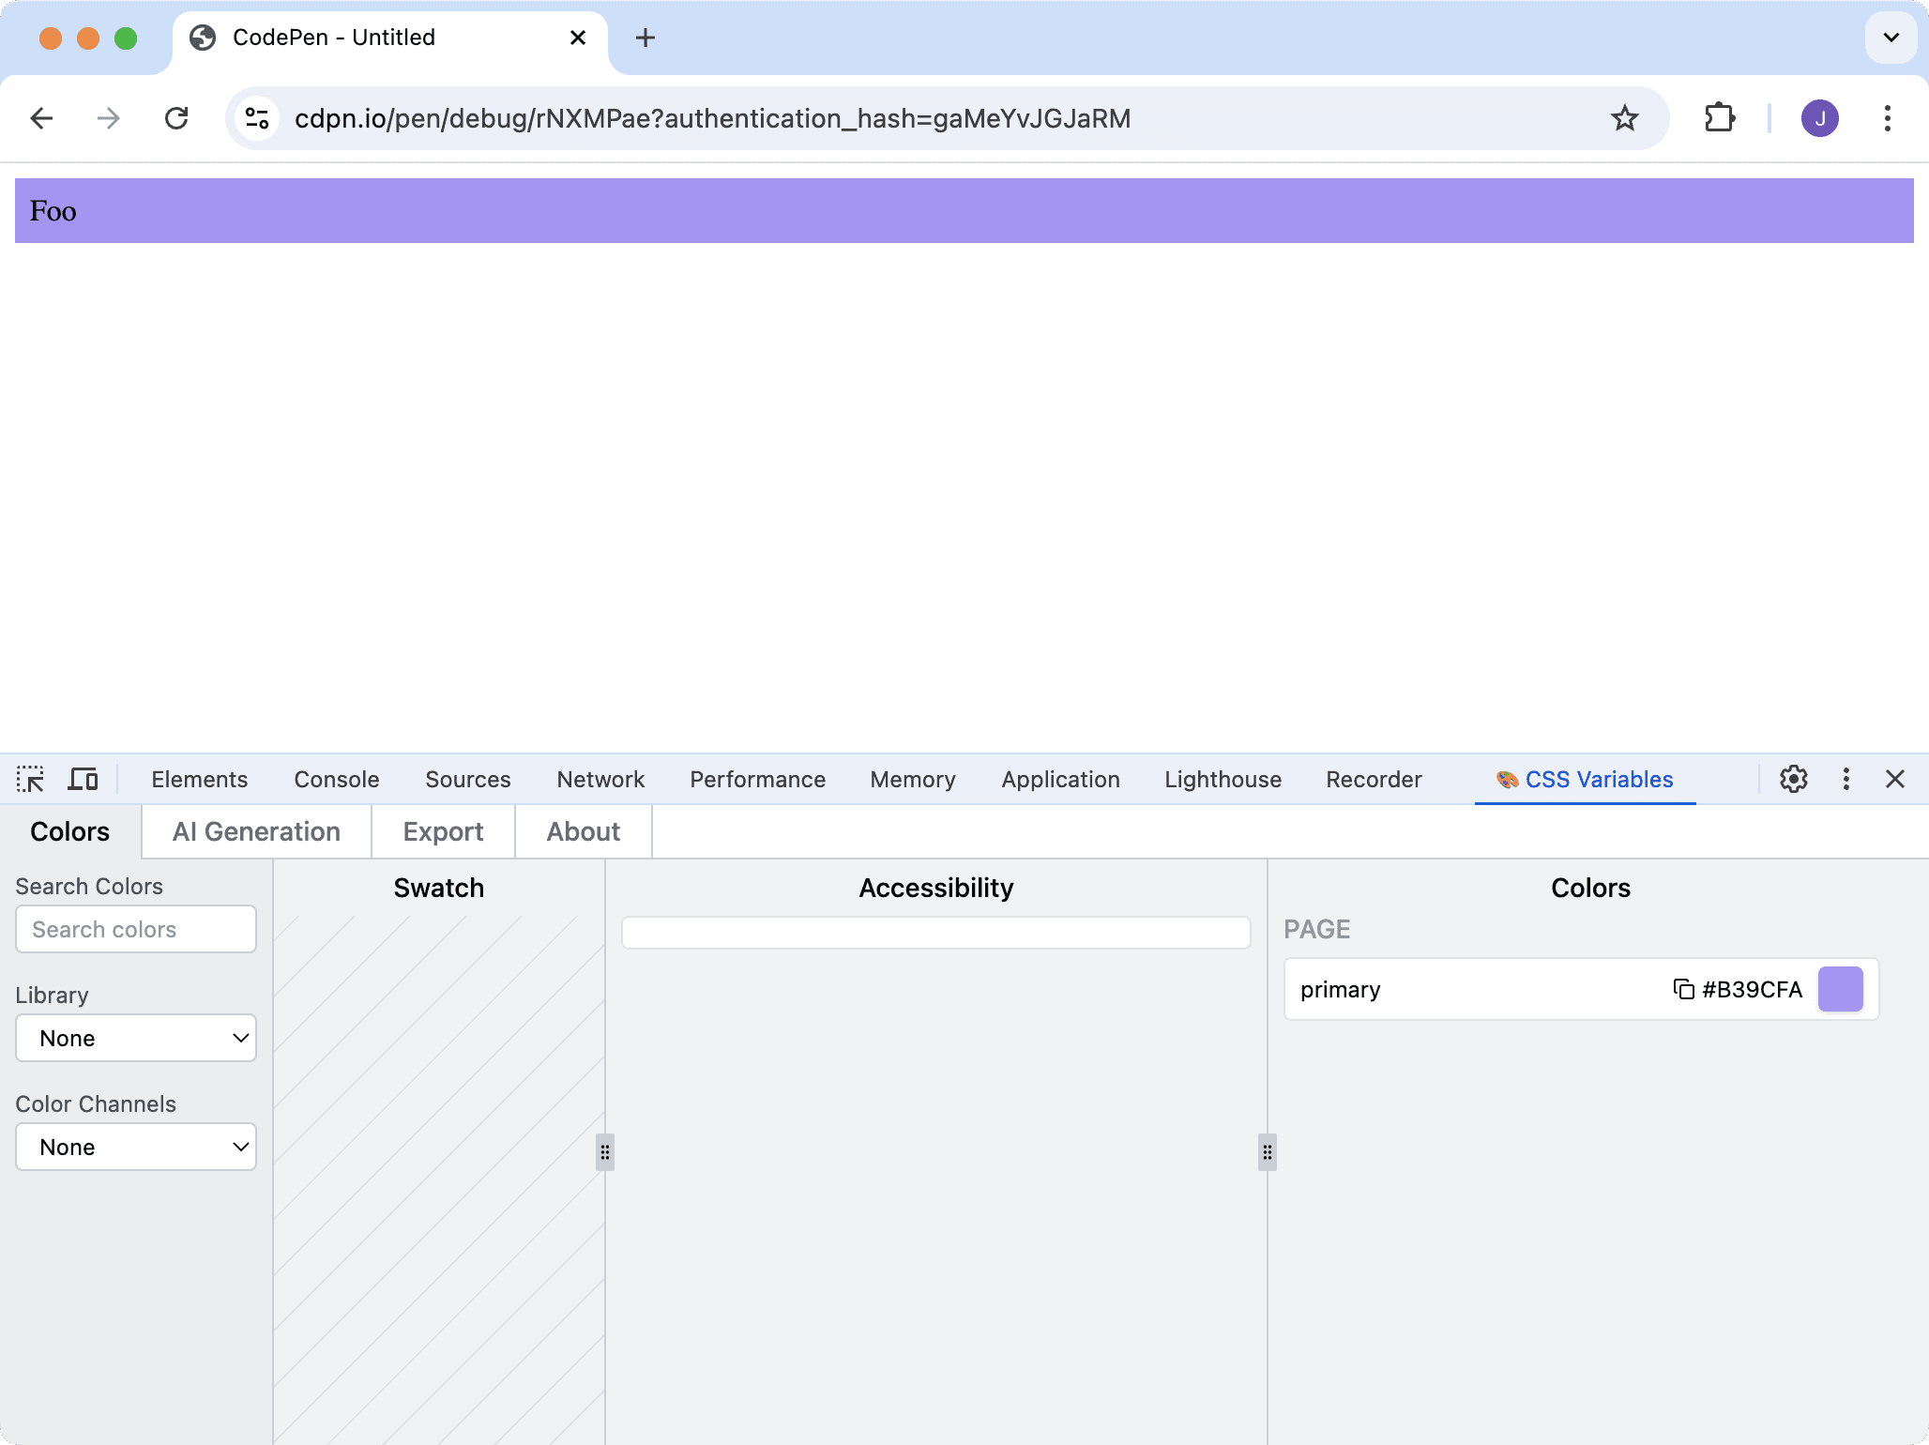The height and width of the screenshot is (1445, 1929).
Task: Select the Elements panel tab
Action: [x=199, y=779]
